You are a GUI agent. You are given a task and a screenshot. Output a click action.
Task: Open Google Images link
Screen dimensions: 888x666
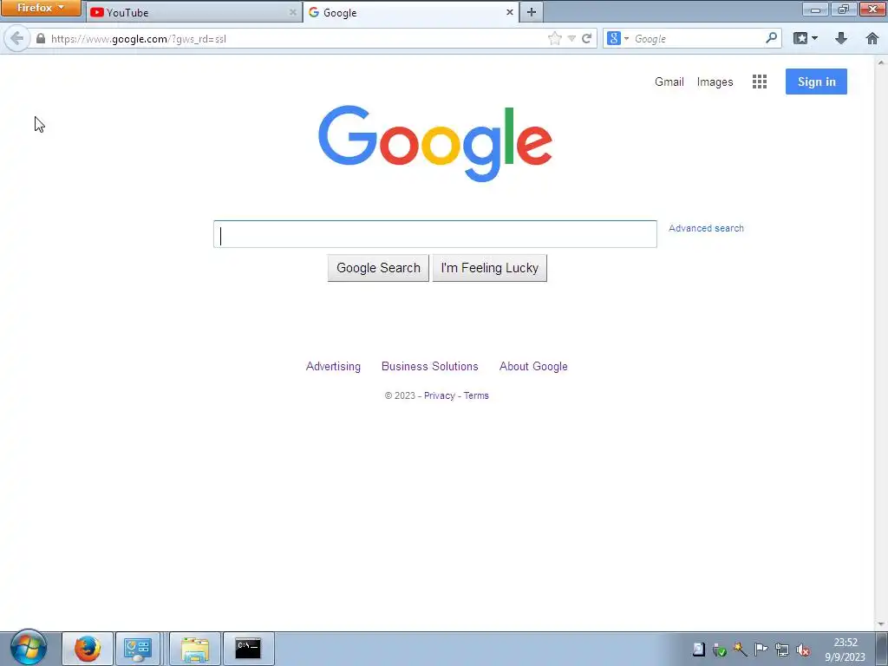coord(715,82)
